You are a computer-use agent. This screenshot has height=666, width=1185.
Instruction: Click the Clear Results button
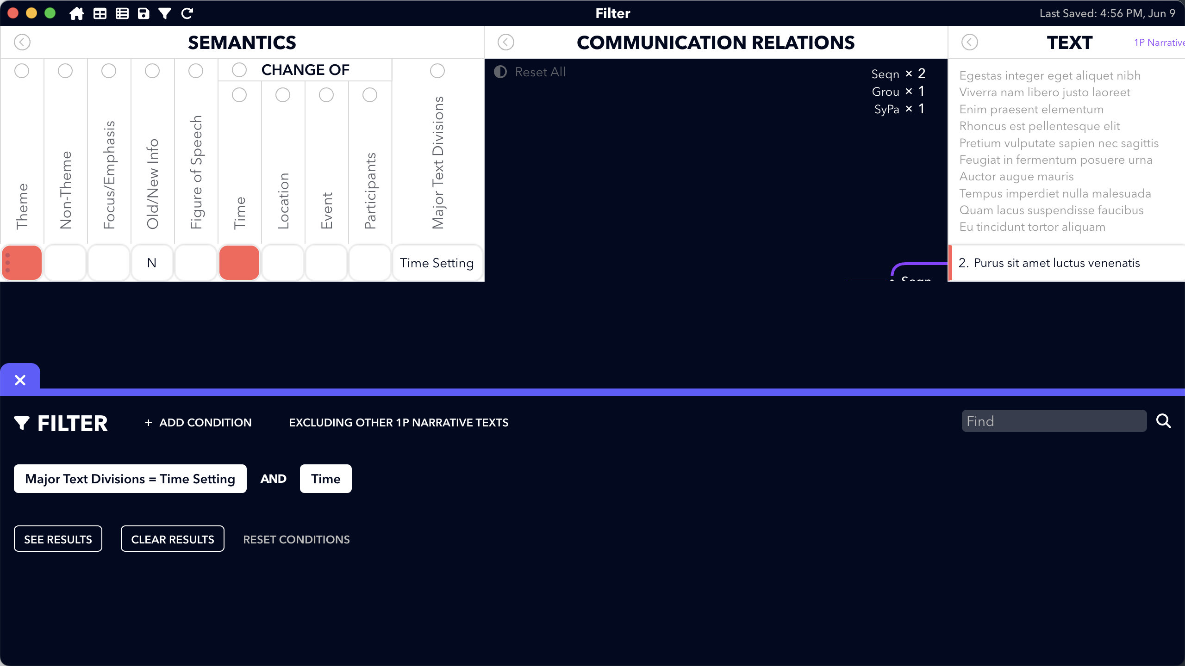[x=173, y=539]
